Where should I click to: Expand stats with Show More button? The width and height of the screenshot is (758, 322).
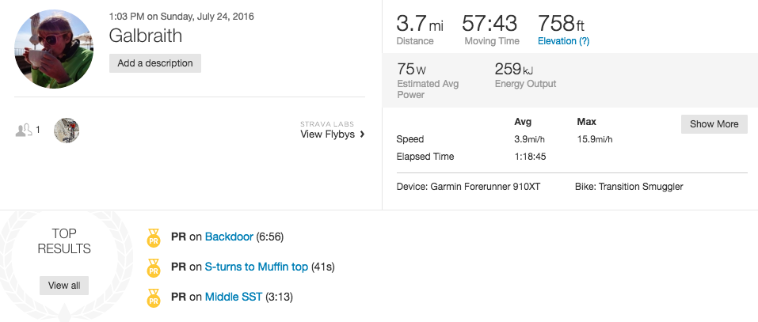coord(714,124)
